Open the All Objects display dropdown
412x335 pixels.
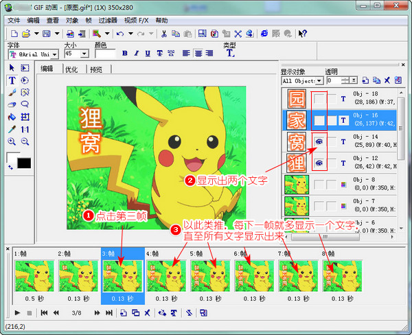[319, 81]
